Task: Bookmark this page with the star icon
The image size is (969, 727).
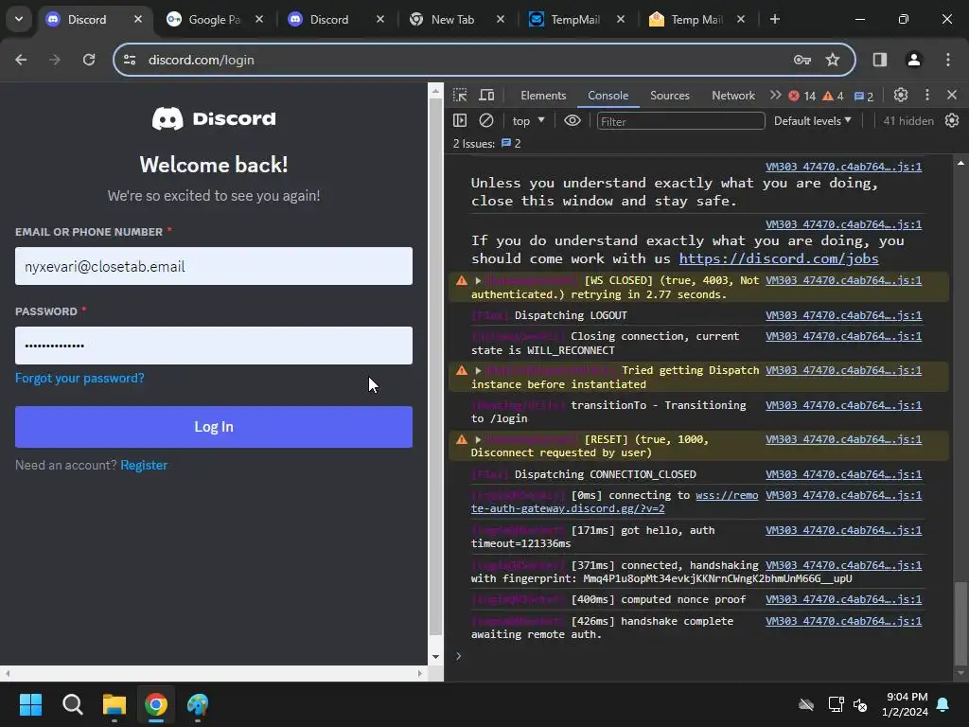Action: tap(833, 60)
